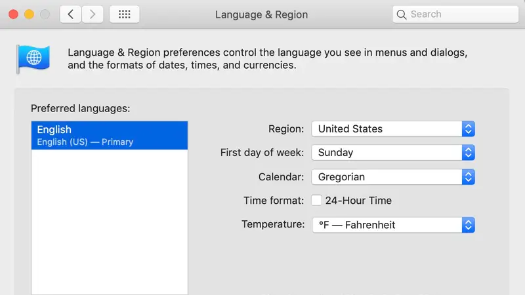525x295 pixels.
Task: Close the Language & Region window
Action: tap(13, 14)
